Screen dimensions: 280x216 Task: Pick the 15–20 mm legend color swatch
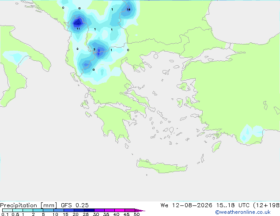pyautogui.click(x=68, y=210)
